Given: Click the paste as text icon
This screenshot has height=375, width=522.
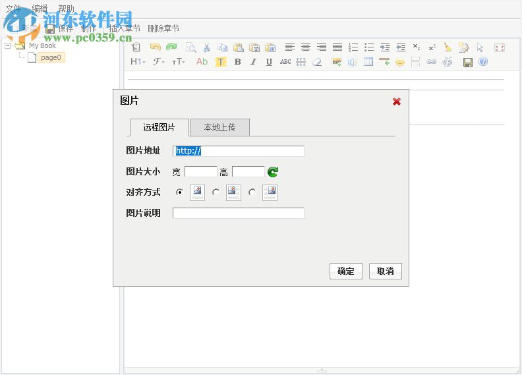Looking at the screenshot, I should click(x=254, y=47).
